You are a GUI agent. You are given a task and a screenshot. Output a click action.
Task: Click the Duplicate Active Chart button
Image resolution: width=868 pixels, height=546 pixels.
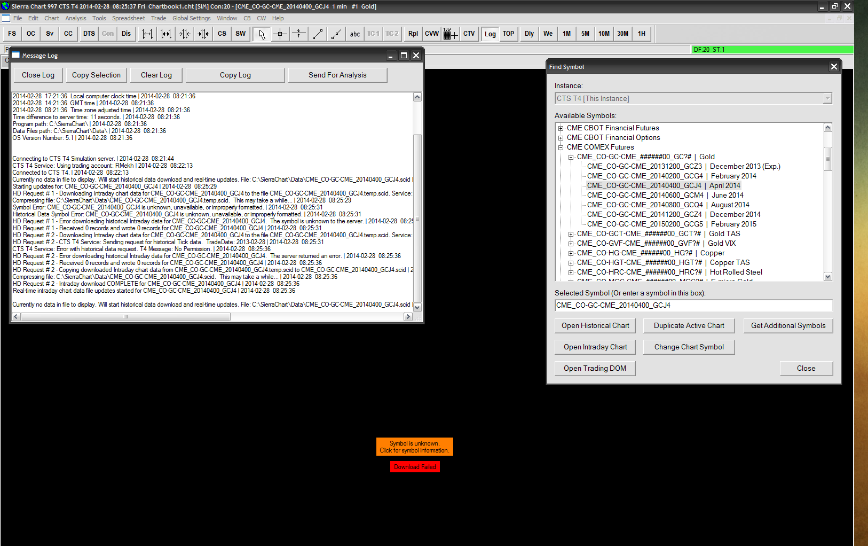click(x=689, y=326)
